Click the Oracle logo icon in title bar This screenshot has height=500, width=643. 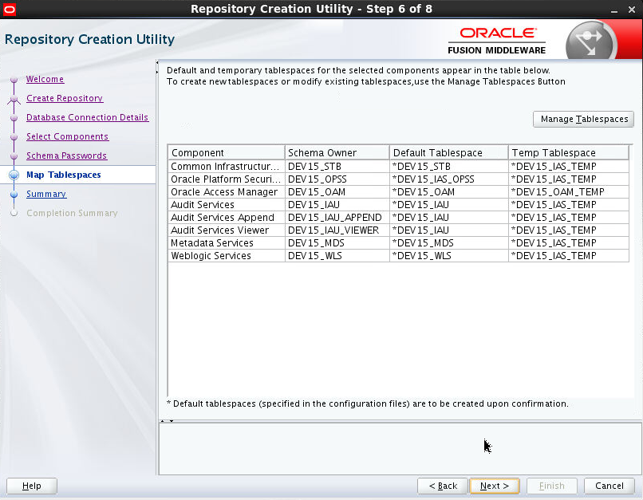(x=9, y=9)
